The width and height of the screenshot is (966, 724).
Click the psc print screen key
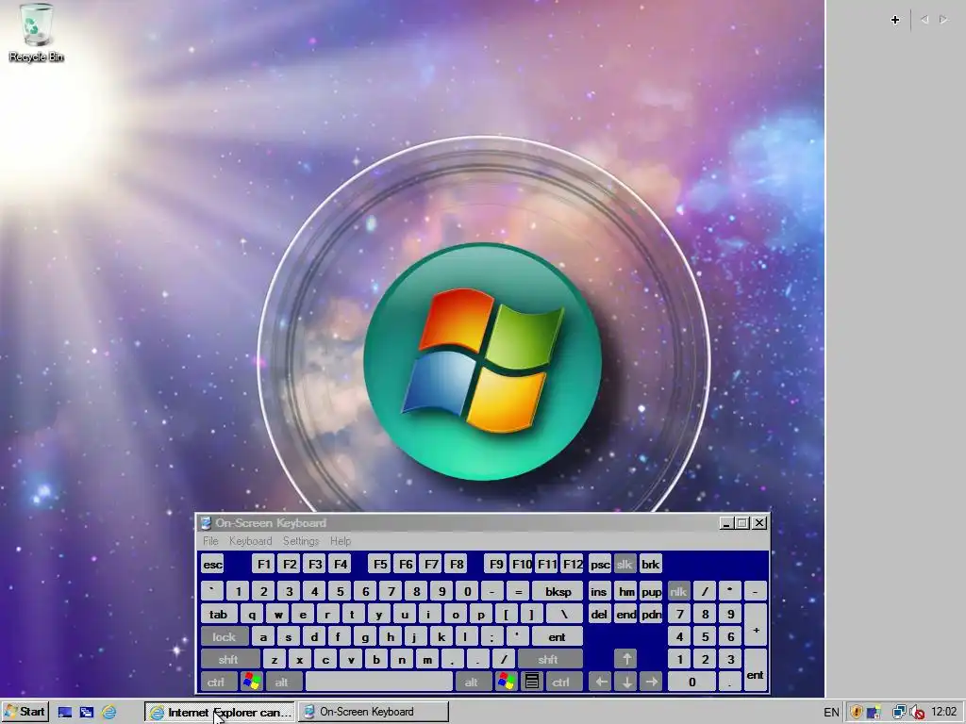click(599, 564)
